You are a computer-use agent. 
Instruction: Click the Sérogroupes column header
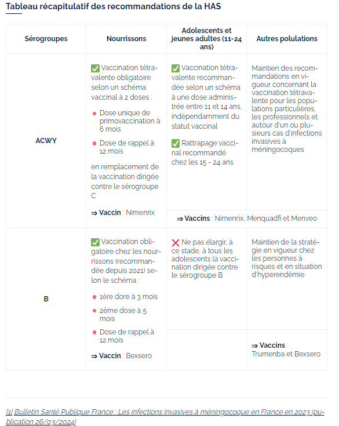point(46,39)
